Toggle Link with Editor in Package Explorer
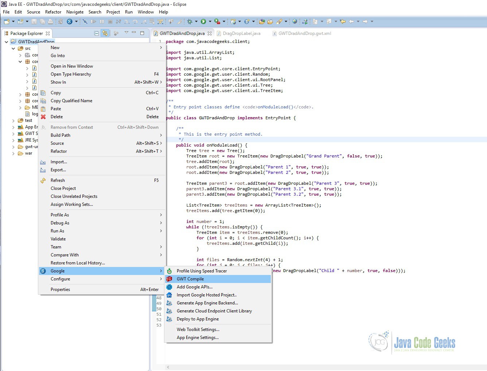The width and height of the screenshot is (487, 371). 105,33
